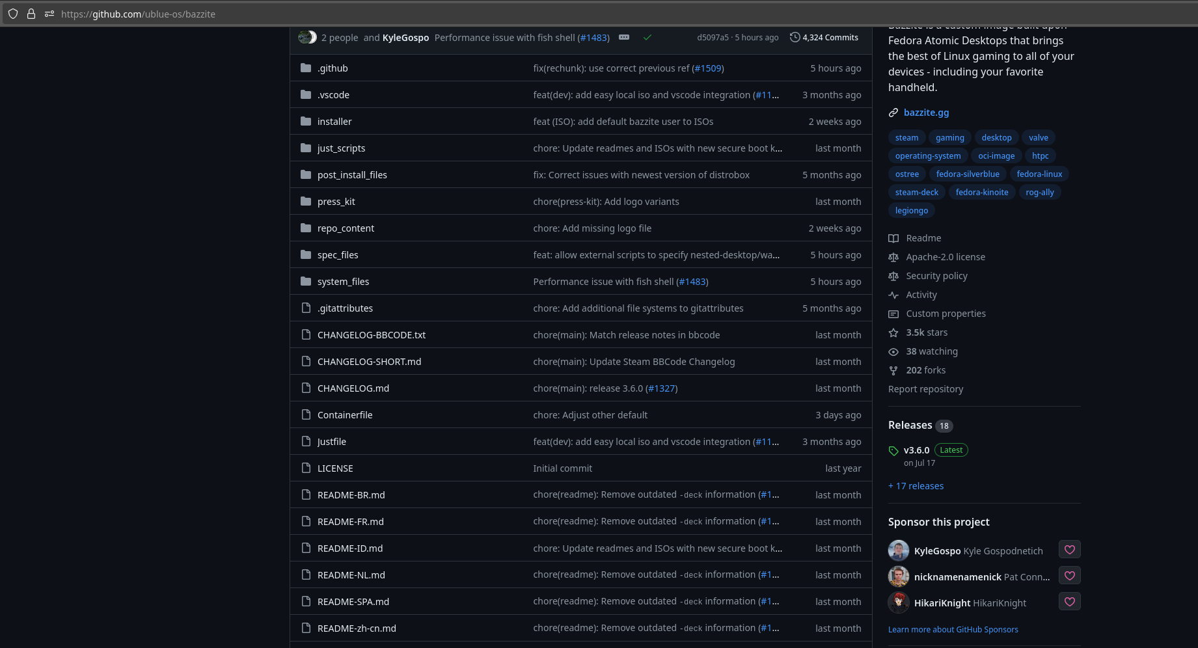The image size is (1198, 648).
Task: Select the fedora-silverblue topic tag
Action: [x=968, y=174]
